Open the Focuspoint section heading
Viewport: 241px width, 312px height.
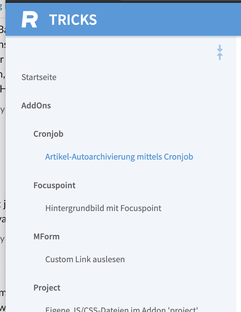[x=54, y=185]
